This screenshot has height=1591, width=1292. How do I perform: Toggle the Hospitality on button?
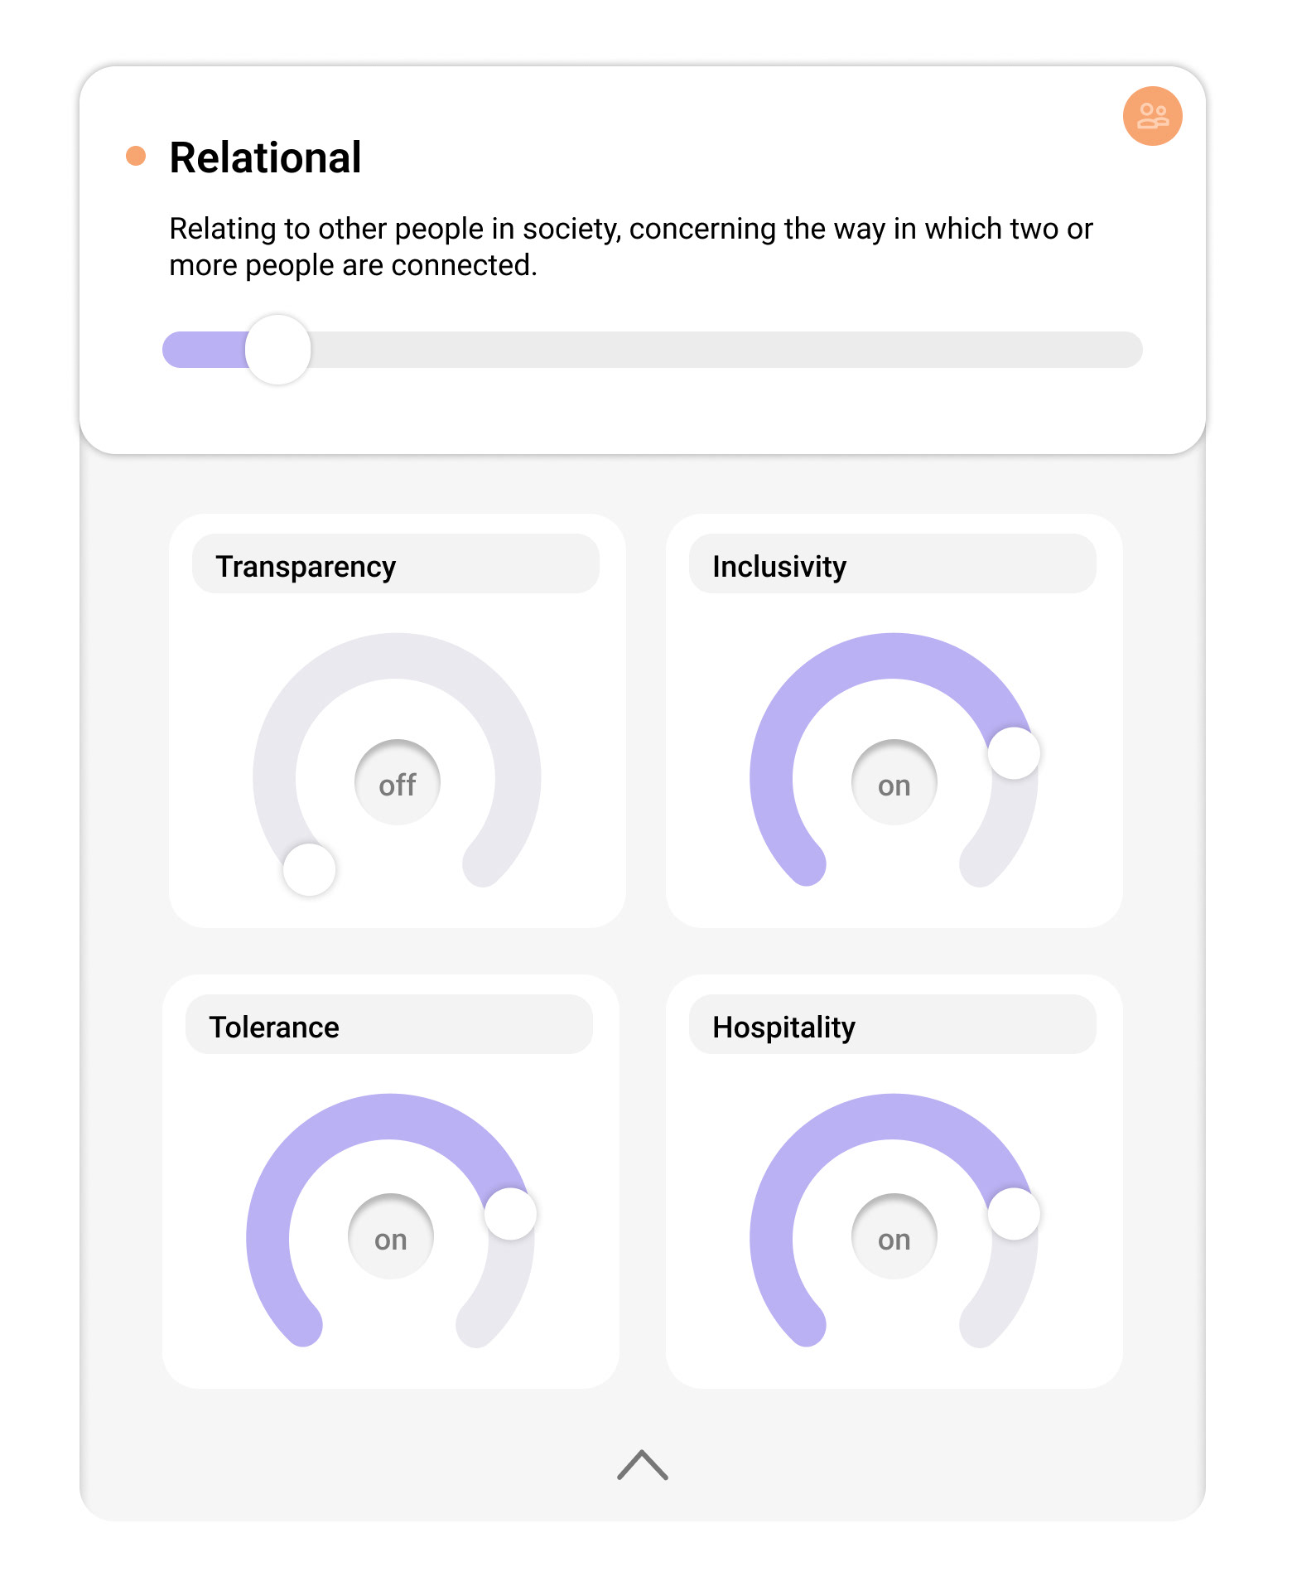click(x=894, y=1236)
